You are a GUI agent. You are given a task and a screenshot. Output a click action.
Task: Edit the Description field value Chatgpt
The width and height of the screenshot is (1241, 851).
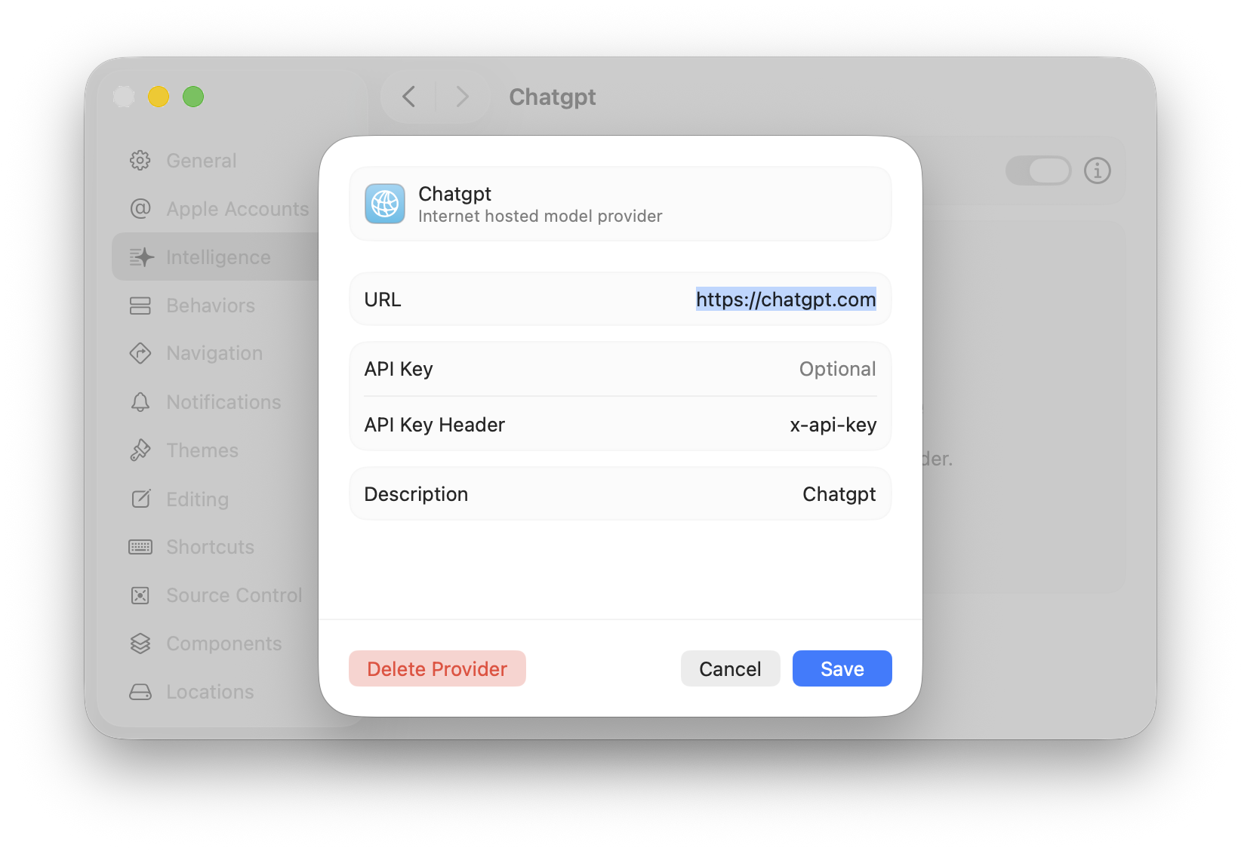coord(839,494)
